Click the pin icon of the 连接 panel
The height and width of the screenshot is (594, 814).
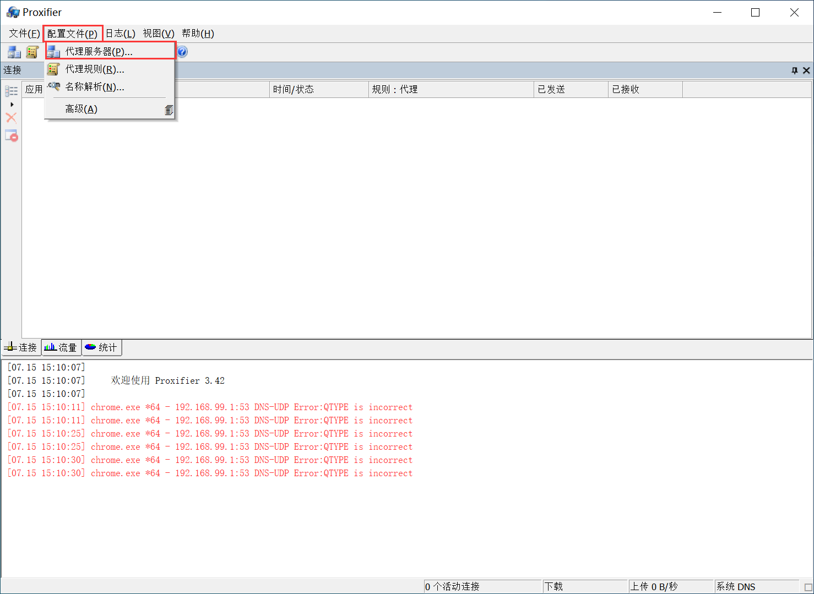click(x=794, y=70)
